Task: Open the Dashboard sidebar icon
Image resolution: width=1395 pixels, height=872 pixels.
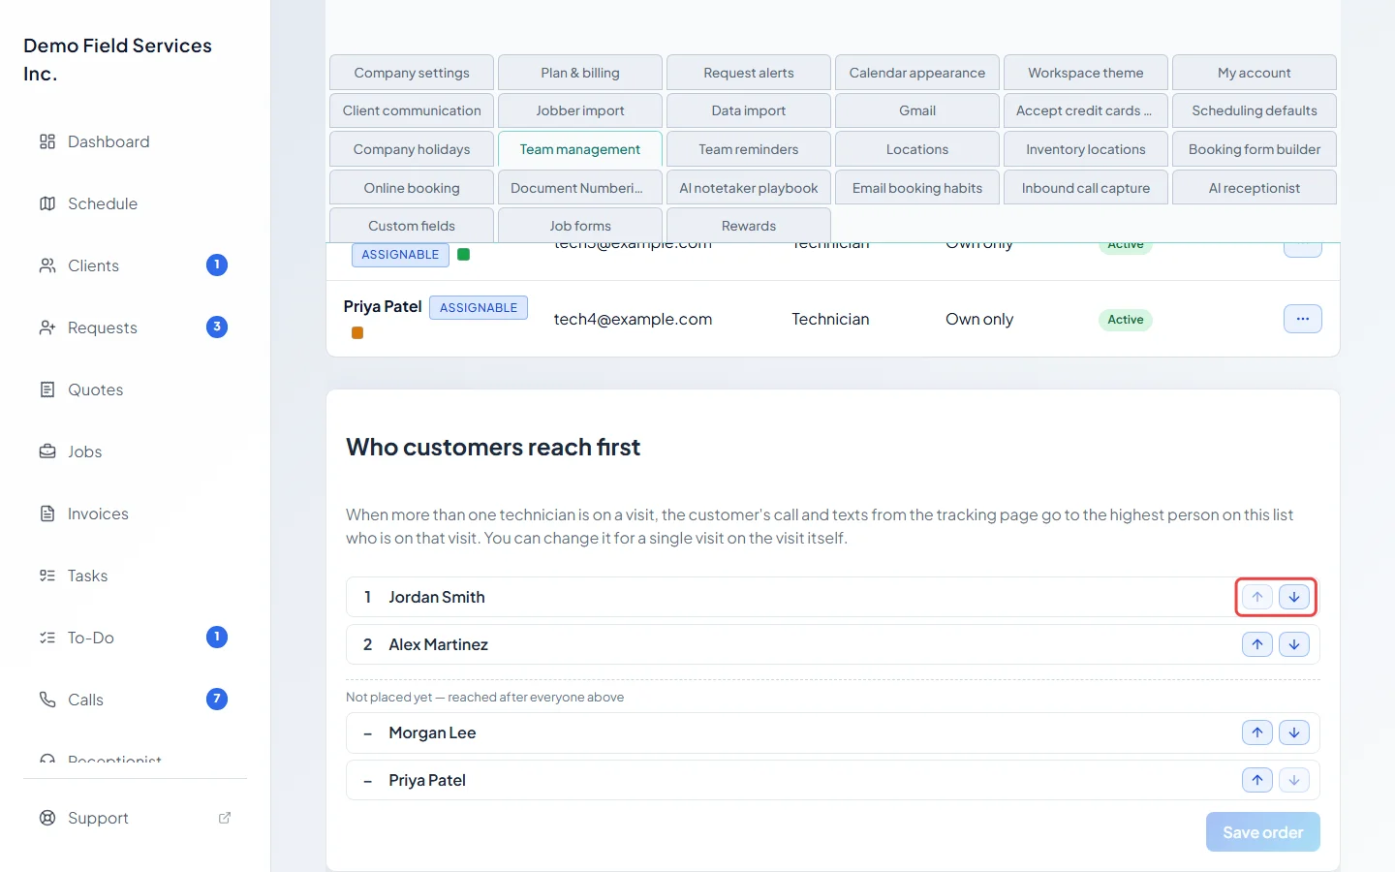Action: click(47, 141)
